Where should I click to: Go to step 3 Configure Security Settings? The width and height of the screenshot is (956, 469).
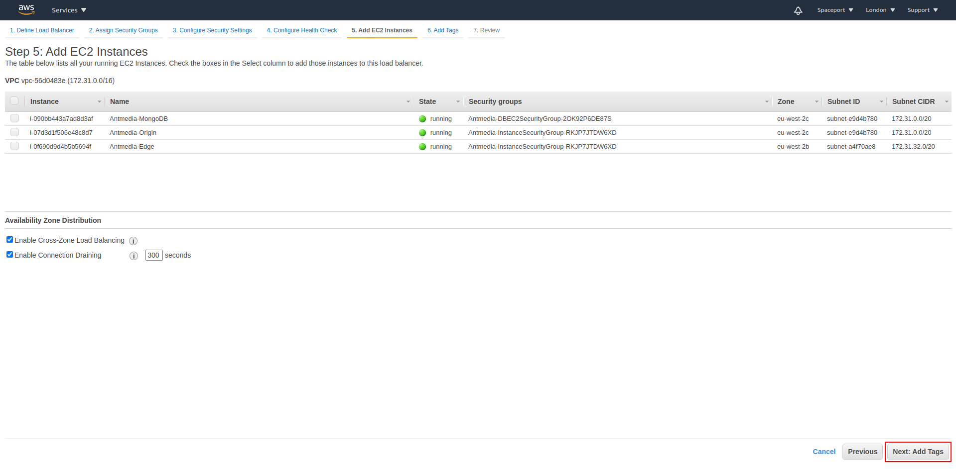click(212, 30)
